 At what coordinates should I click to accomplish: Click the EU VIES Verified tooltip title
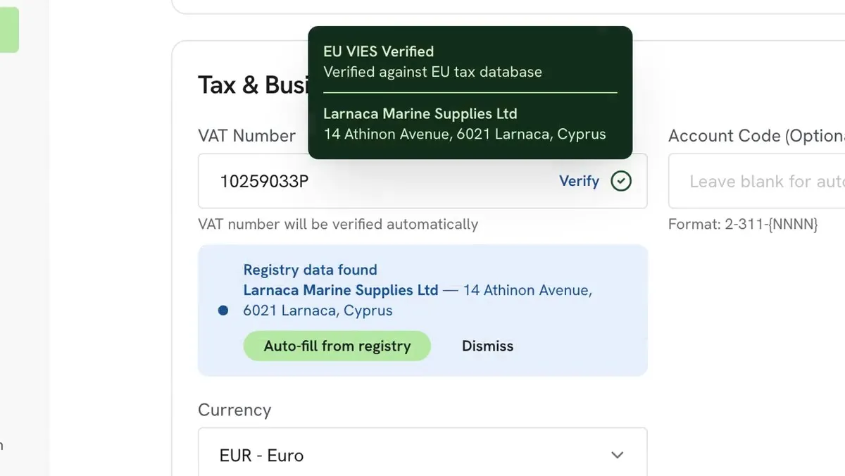pyautogui.click(x=378, y=51)
